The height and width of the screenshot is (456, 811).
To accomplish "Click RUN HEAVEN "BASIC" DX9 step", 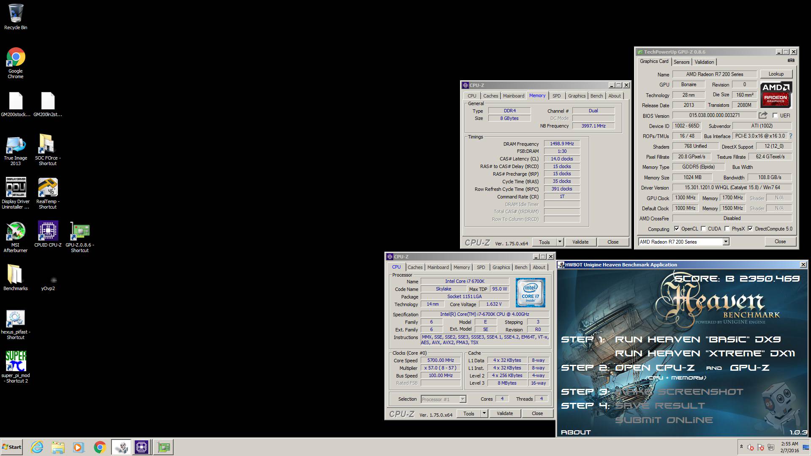I will 698,339.
